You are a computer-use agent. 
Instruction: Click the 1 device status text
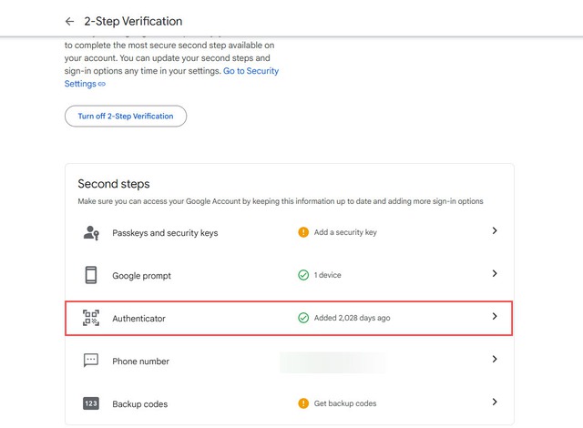pyautogui.click(x=328, y=275)
